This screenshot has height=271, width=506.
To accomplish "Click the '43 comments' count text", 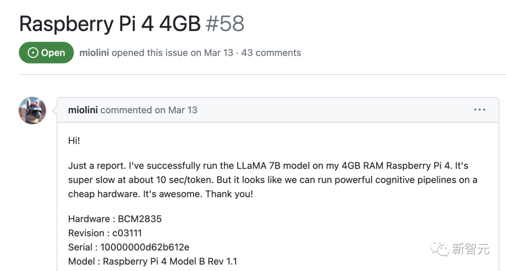I will 271,53.
